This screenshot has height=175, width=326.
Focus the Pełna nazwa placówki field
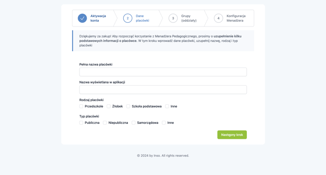pos(163,72)
